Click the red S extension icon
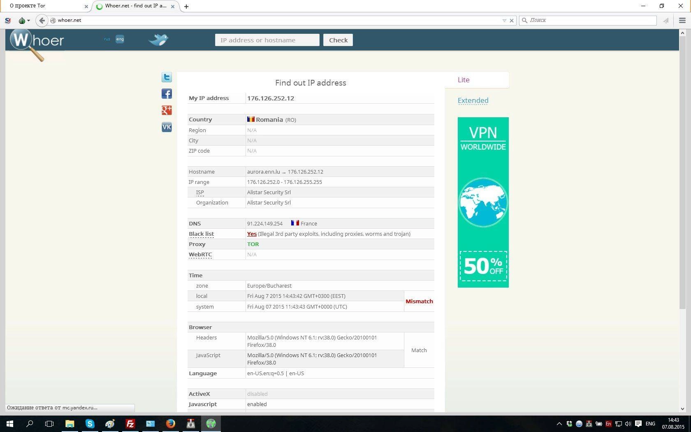The height and width of the screenshot is (432, 691). [8, 20]
